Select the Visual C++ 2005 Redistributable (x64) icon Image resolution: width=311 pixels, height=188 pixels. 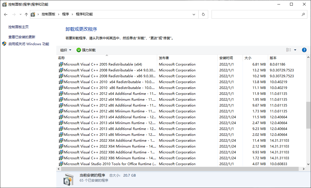pos(61,64)
